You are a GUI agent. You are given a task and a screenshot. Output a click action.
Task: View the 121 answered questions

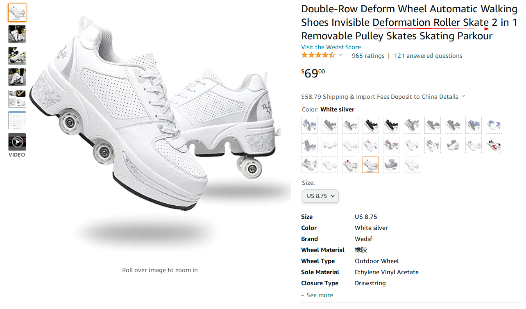click(x=428, y=56)
